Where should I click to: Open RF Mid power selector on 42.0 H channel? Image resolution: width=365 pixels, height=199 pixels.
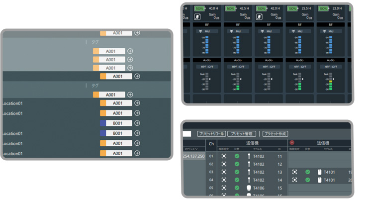point(269,31)
